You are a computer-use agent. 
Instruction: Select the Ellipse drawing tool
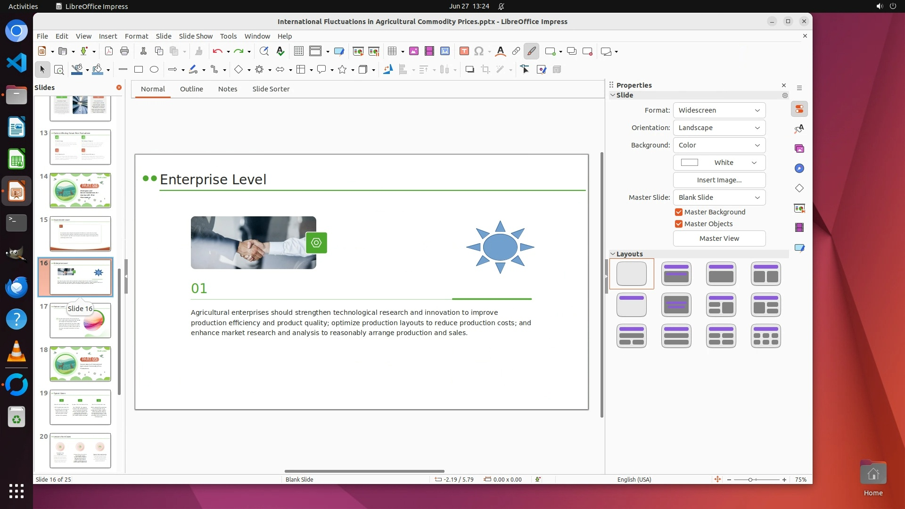point(154,70)
